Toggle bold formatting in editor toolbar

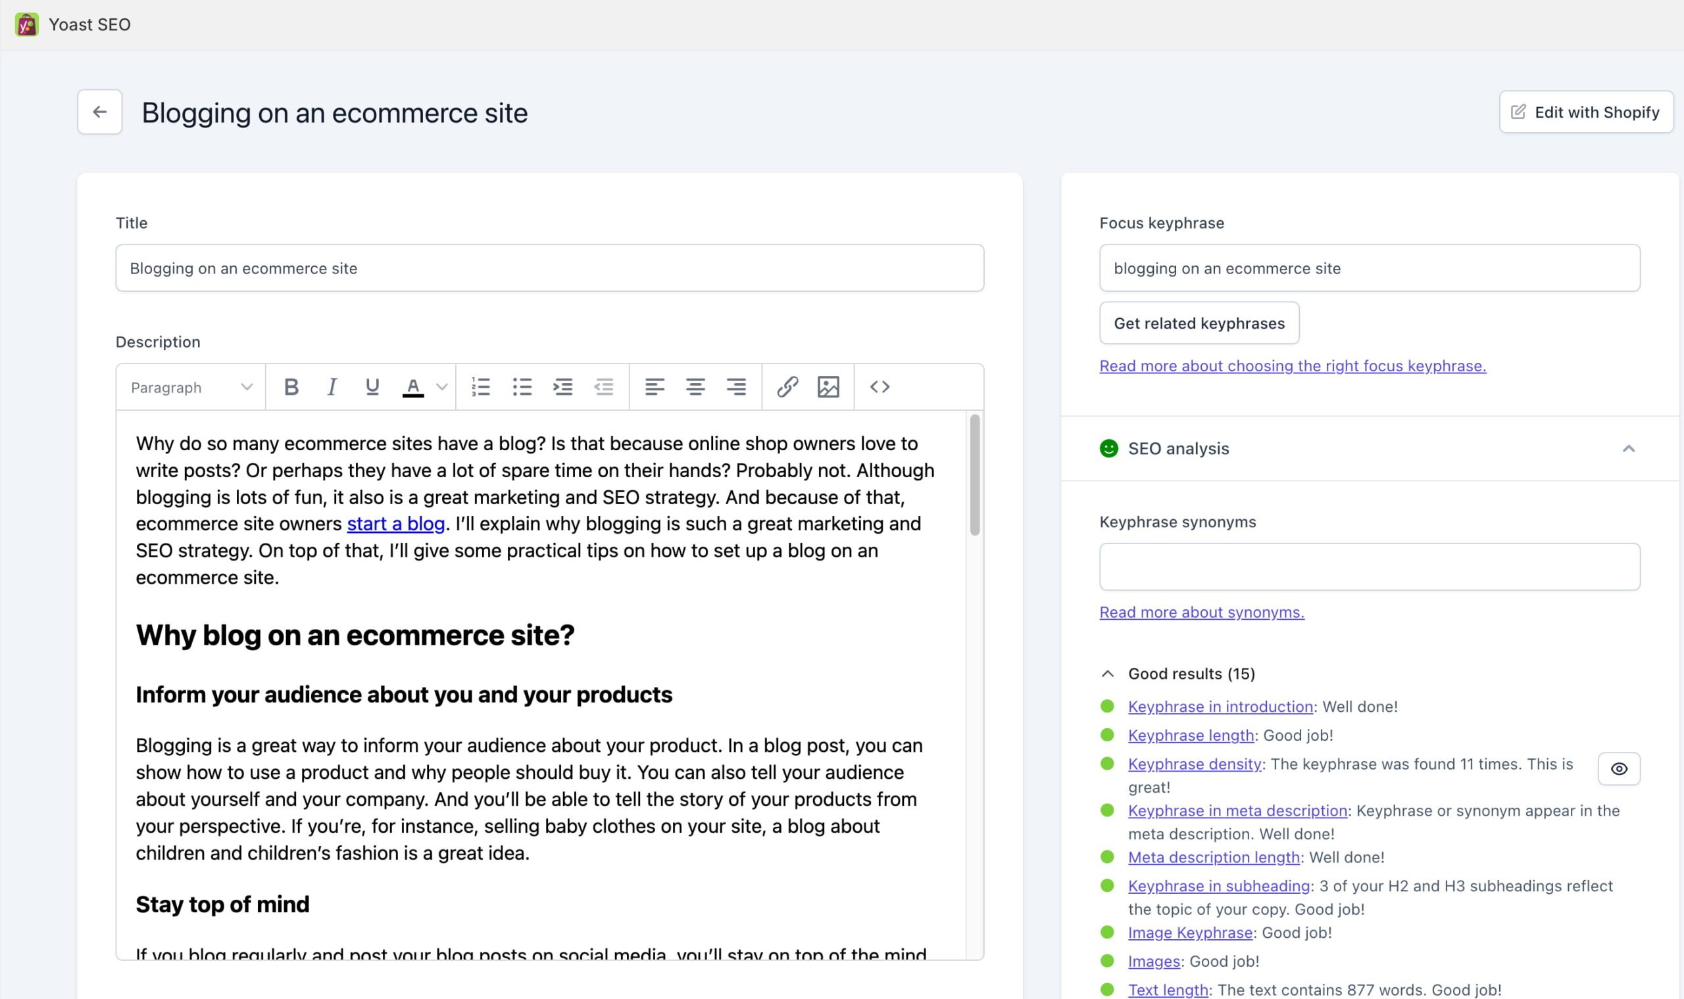pyautogui.click(x=291, y=387)
